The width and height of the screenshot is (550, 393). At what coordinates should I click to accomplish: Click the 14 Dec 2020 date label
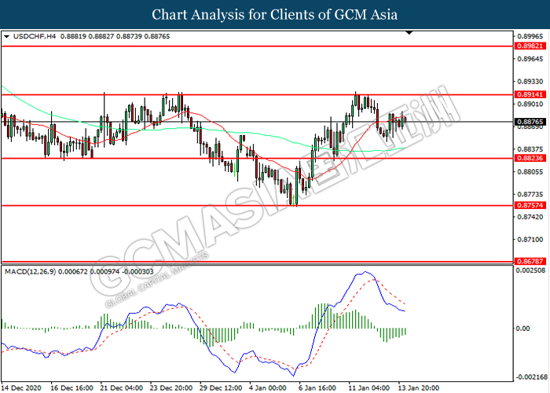pos(24,387)
